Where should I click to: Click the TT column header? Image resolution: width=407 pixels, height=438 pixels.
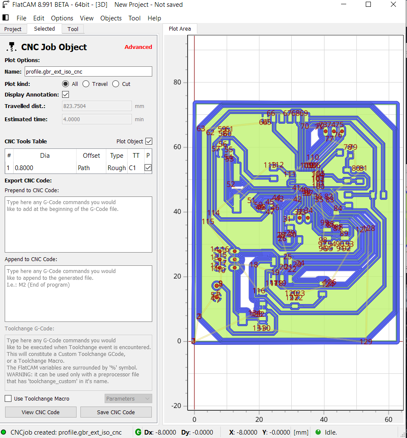coord(136,156)
